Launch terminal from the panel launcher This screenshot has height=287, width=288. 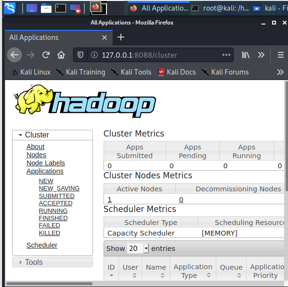click(x=61, y=8)
